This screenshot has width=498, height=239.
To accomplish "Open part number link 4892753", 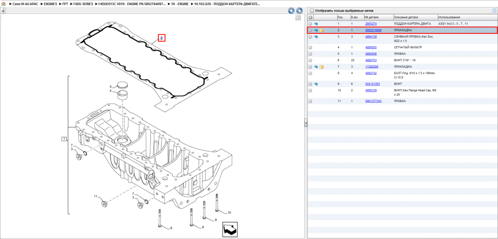I will 371,60.
